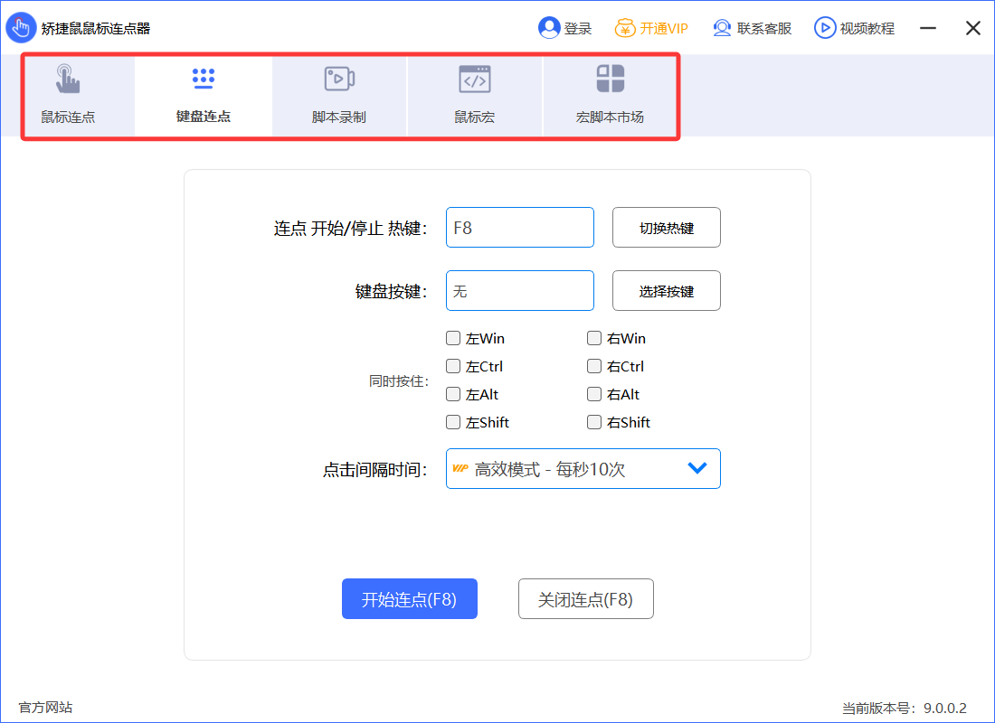Open the 点击间隔时间 dropdown
This screenshot has width=995, height=723.
[x=583, y=469]
